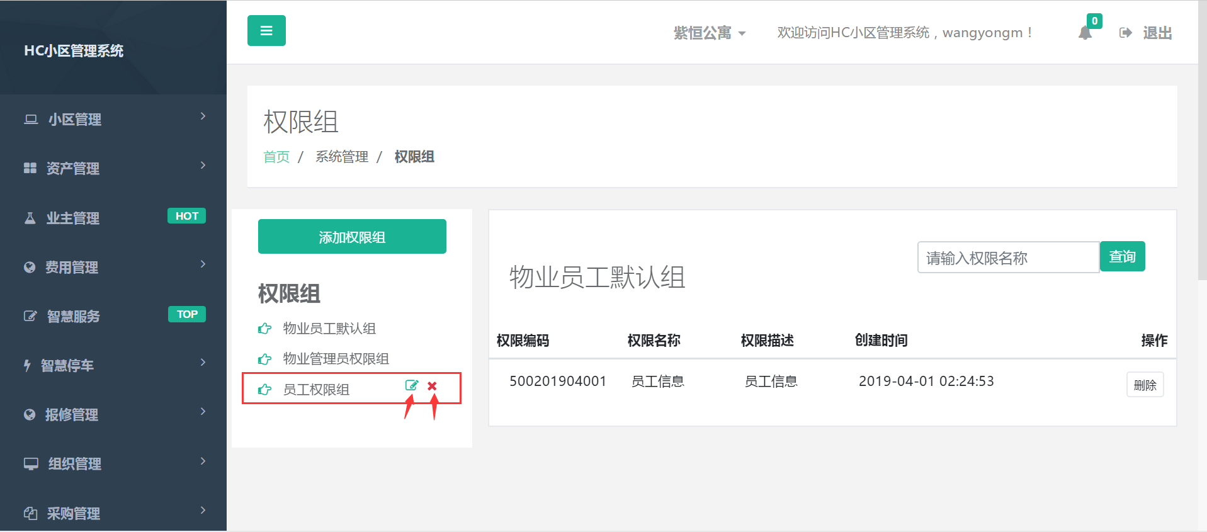Click 删除 for the 员工信息 row
Image resolution: width=1207 pixels, height=532 pixels.
tap(1145, 385)
